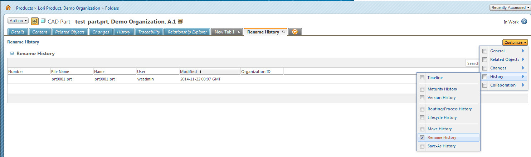Click the small note icon after A.1

tap(180, 21)
